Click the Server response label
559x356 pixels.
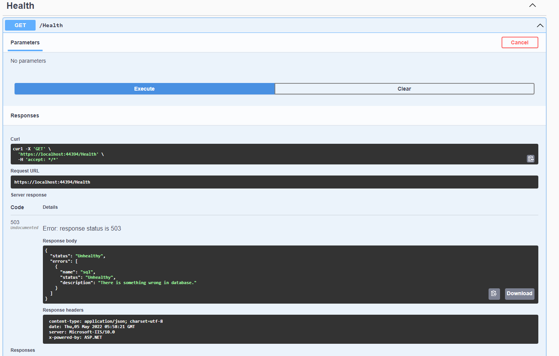29,195
